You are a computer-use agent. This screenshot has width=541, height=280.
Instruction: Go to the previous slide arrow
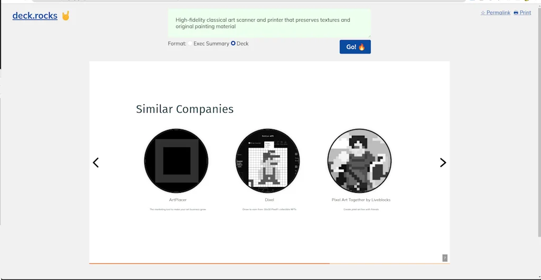pyautogui.click(x=96, y=163)
